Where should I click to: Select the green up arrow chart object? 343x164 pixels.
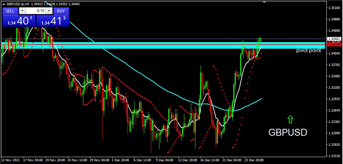coord(290,119)
